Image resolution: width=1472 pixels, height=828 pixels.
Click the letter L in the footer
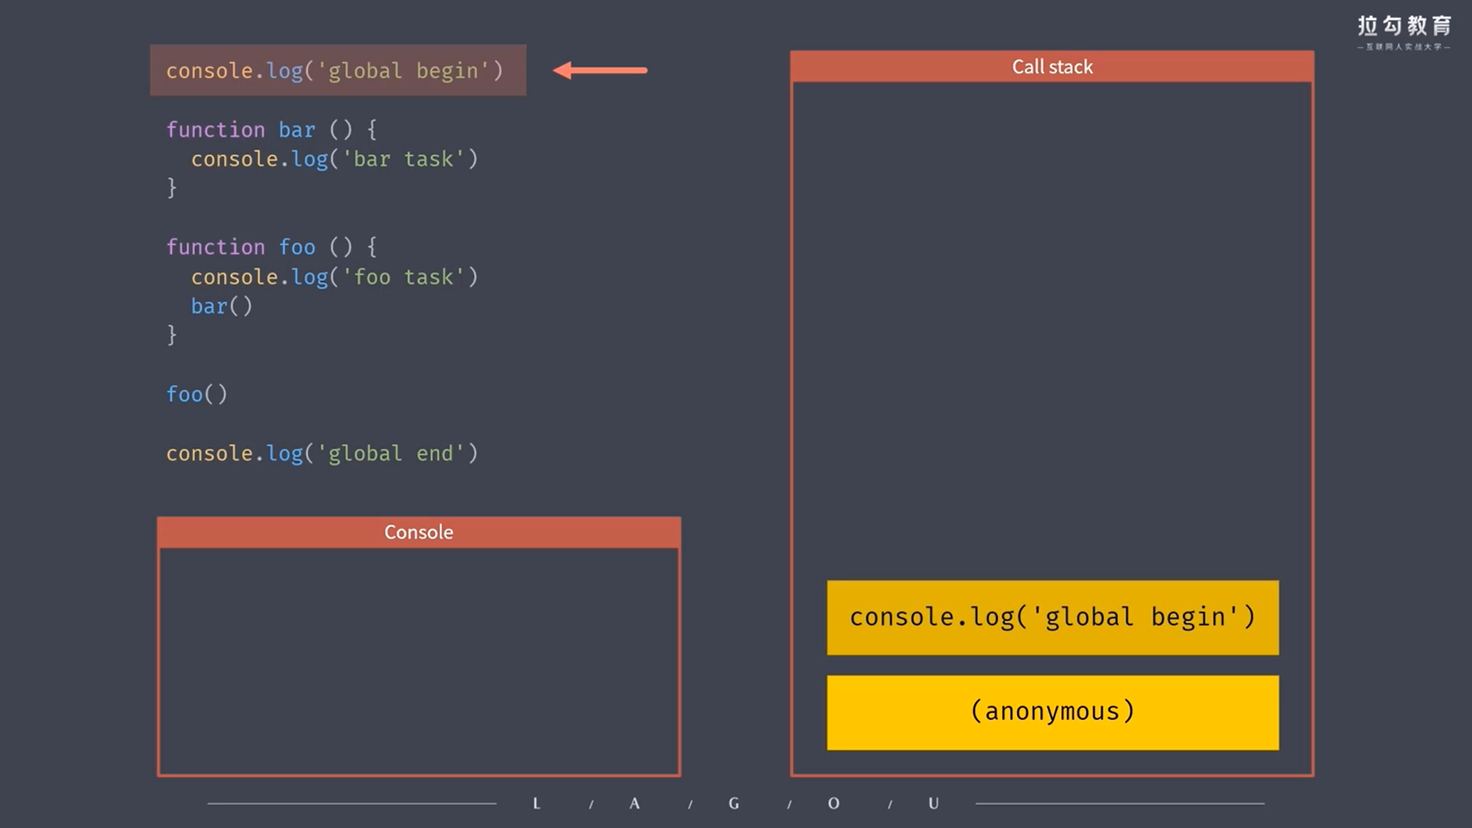coord(537,803)
